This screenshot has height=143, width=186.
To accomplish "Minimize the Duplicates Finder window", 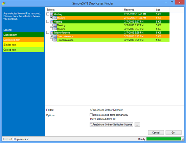I will coord(166,3).
